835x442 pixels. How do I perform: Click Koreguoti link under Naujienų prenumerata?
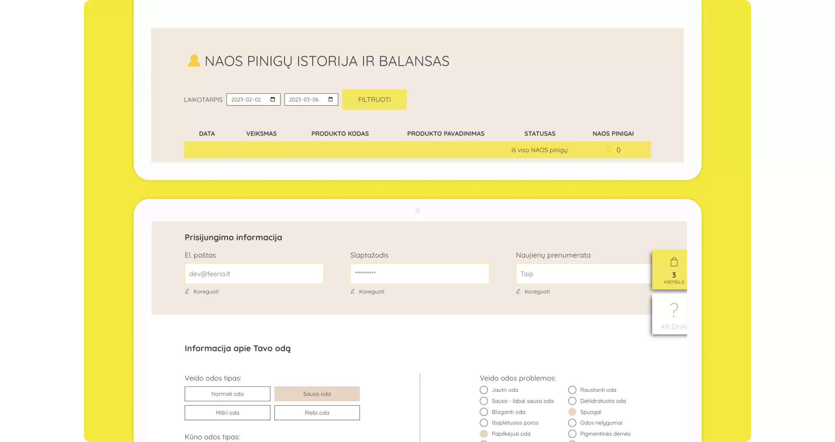tap(537, 292)
